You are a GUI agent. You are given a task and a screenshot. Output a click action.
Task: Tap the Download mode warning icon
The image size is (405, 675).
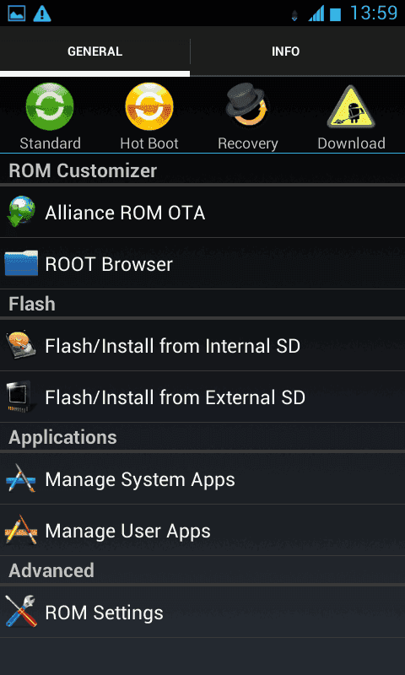click(x=351, y=107)
